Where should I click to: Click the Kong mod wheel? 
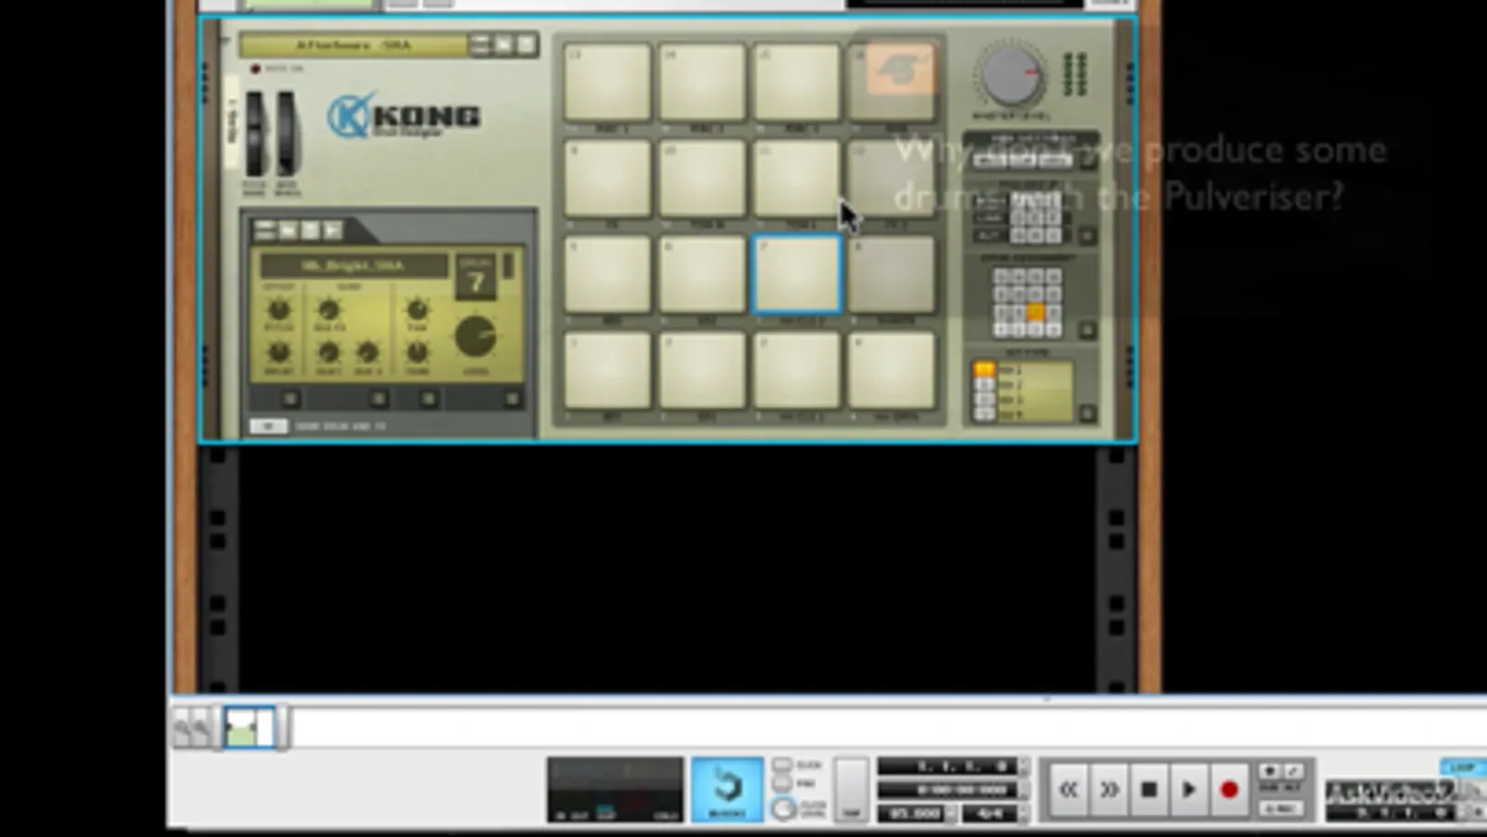[x=287, y=134]
